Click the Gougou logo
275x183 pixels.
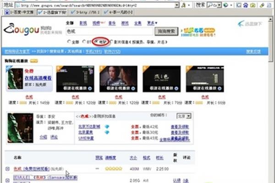pos(22,29)
